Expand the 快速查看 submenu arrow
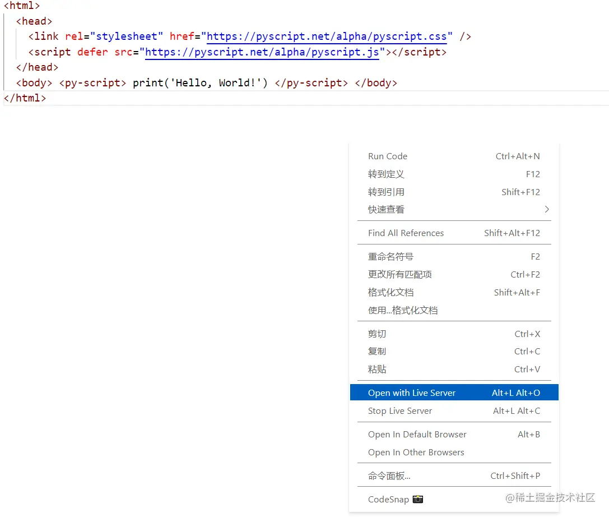 [x=547, y=210]
